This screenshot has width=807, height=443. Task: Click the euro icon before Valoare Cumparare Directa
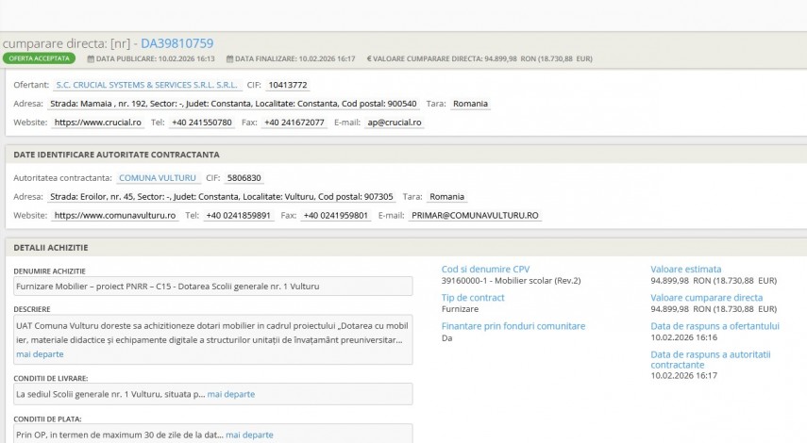click(369, 58)
